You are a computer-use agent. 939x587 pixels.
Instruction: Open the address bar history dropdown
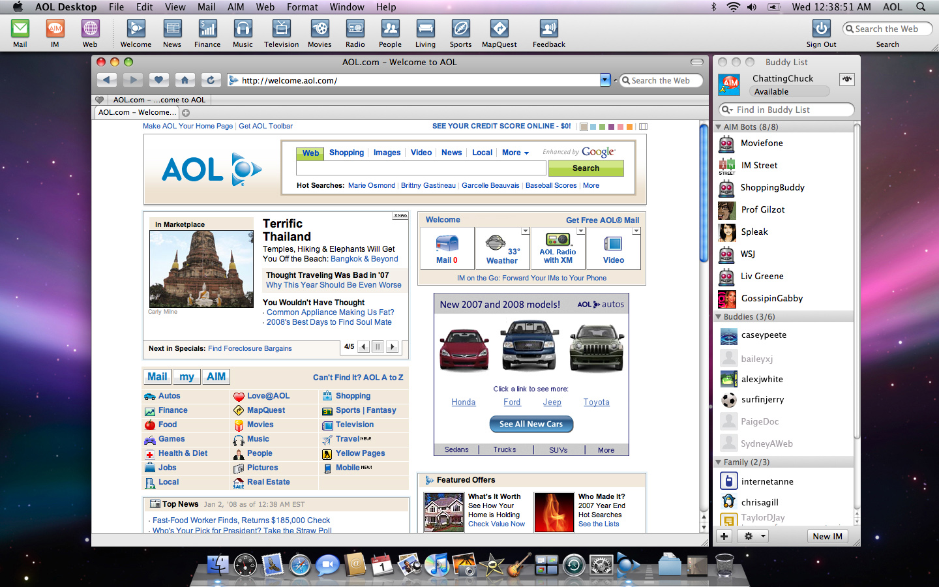605,80
